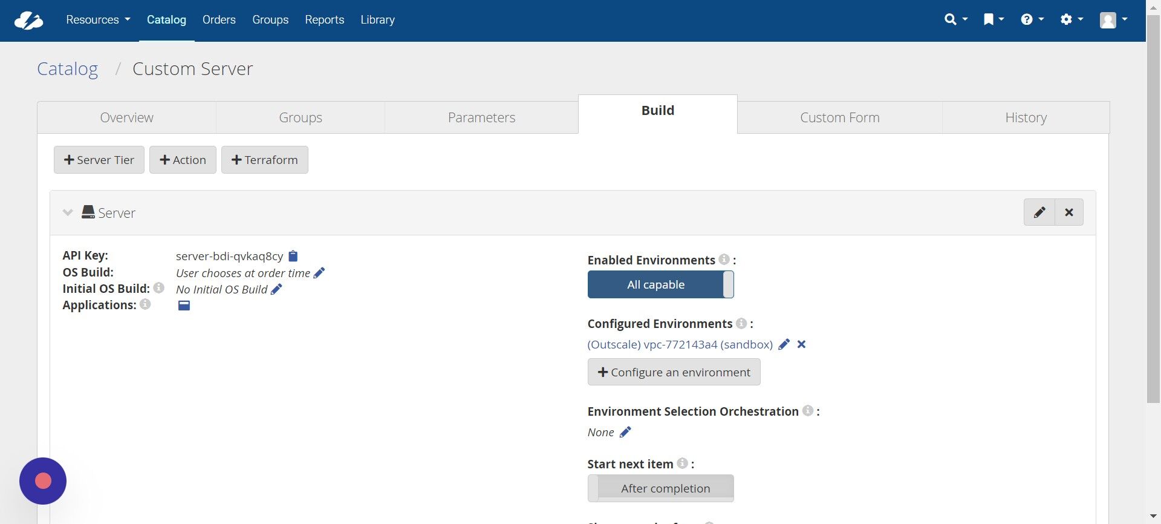Edit OS Build with the pencil icon
Image resolution: width=1161 pixels, height=524 pixels.
[319, 273]
